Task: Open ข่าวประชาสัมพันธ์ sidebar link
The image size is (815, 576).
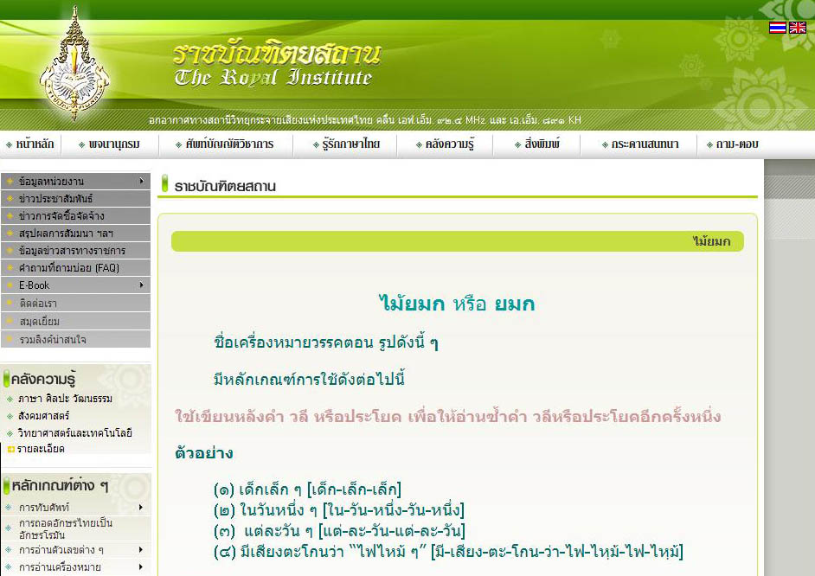Action: (x=76, y=198)
